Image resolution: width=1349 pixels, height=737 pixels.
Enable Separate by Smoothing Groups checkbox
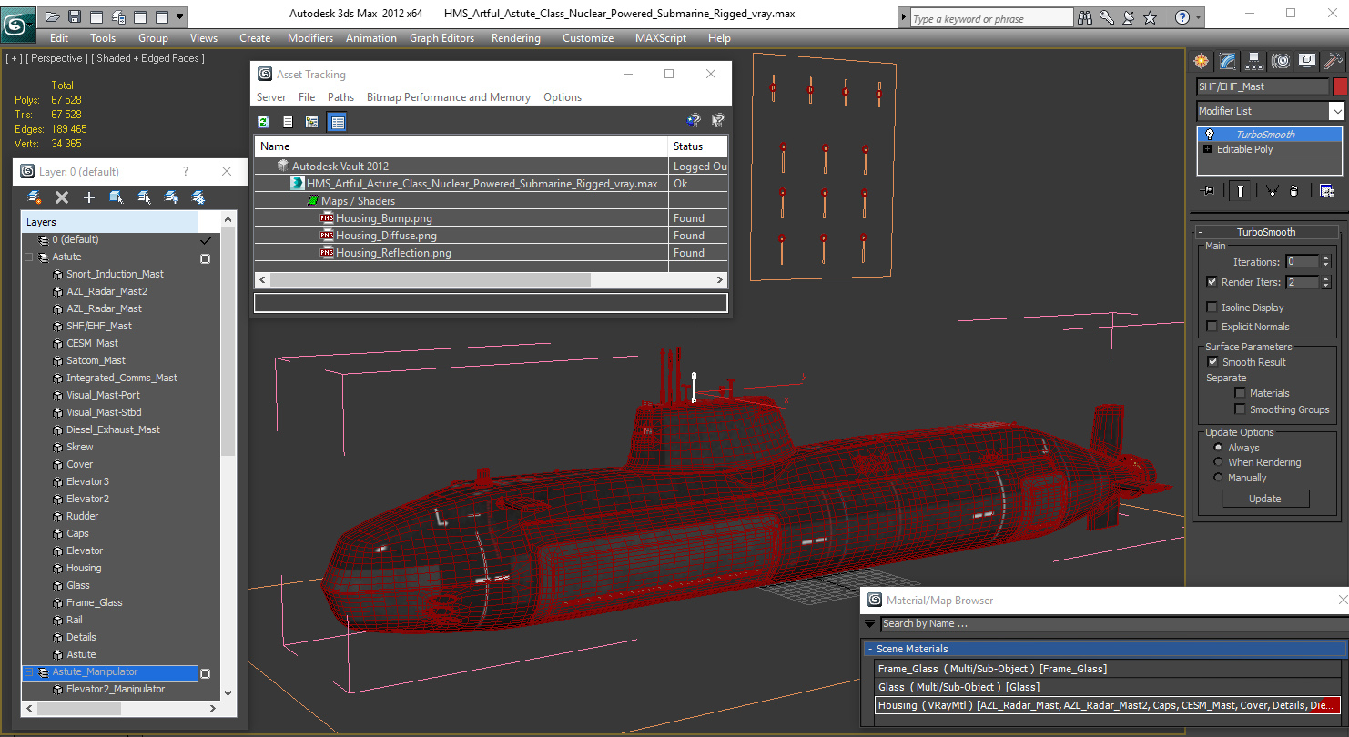point(1240,409)
